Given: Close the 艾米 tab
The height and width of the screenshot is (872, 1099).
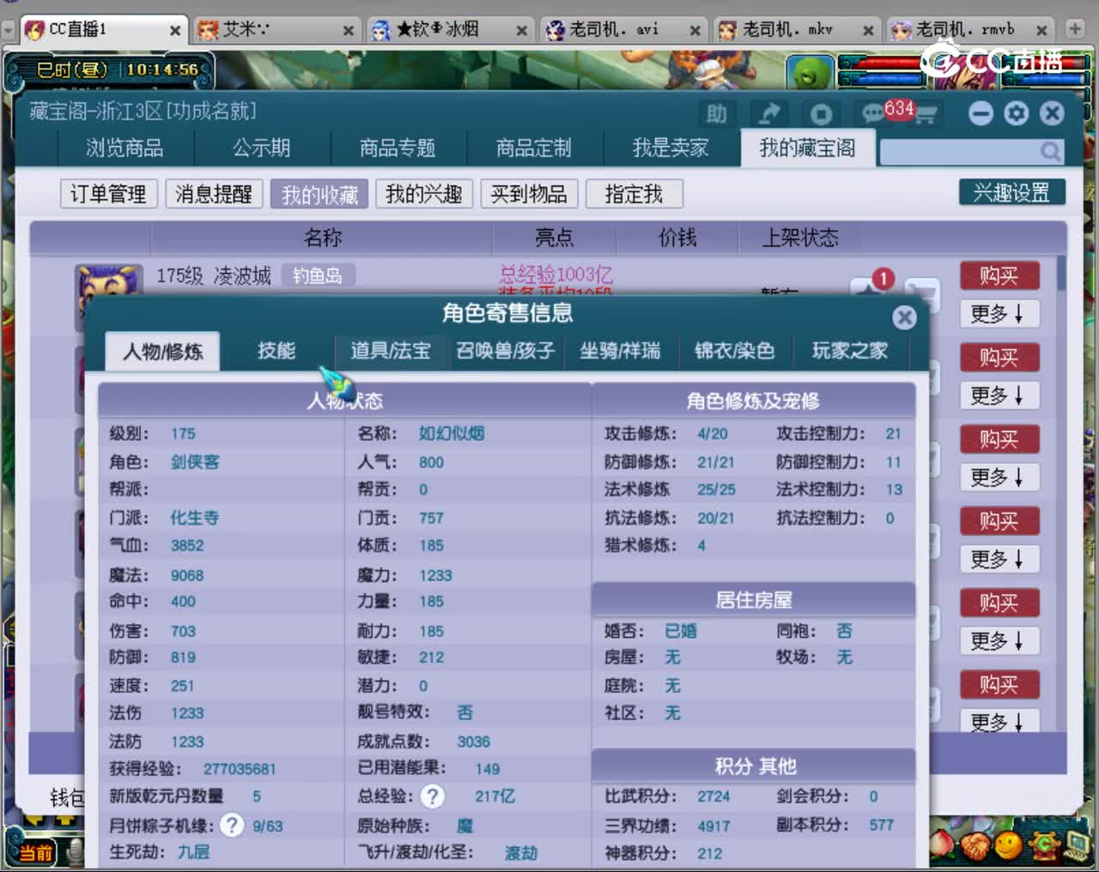Looking at the screenshot, I should [349, 31].
